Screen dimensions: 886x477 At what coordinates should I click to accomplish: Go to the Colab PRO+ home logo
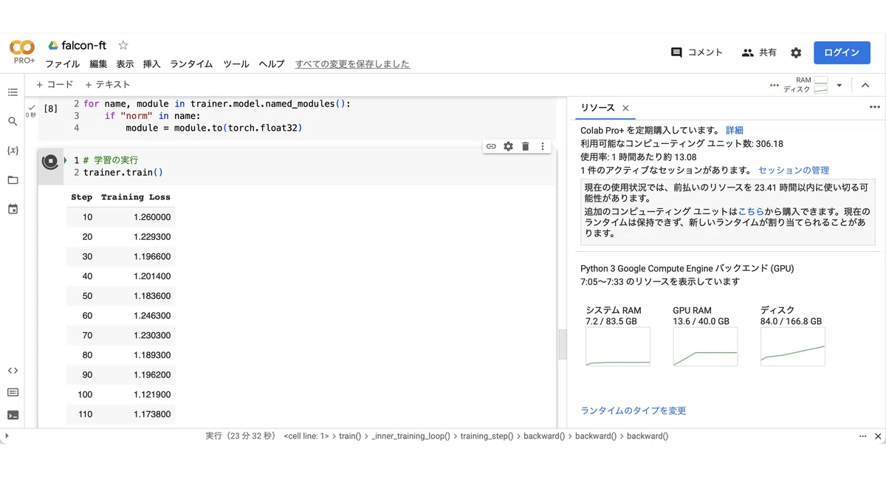[22, 52]
